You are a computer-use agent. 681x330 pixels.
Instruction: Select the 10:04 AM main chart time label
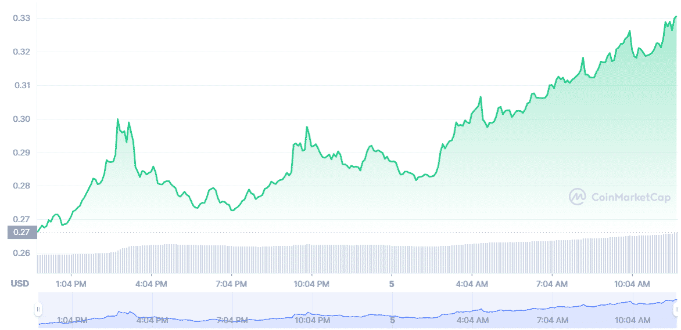tap(632, 284)
